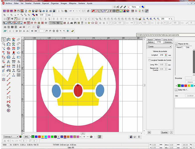The image size is (195, 149).
Task: Pick the ellipse shape tool
Action: [x=19, y=53]
